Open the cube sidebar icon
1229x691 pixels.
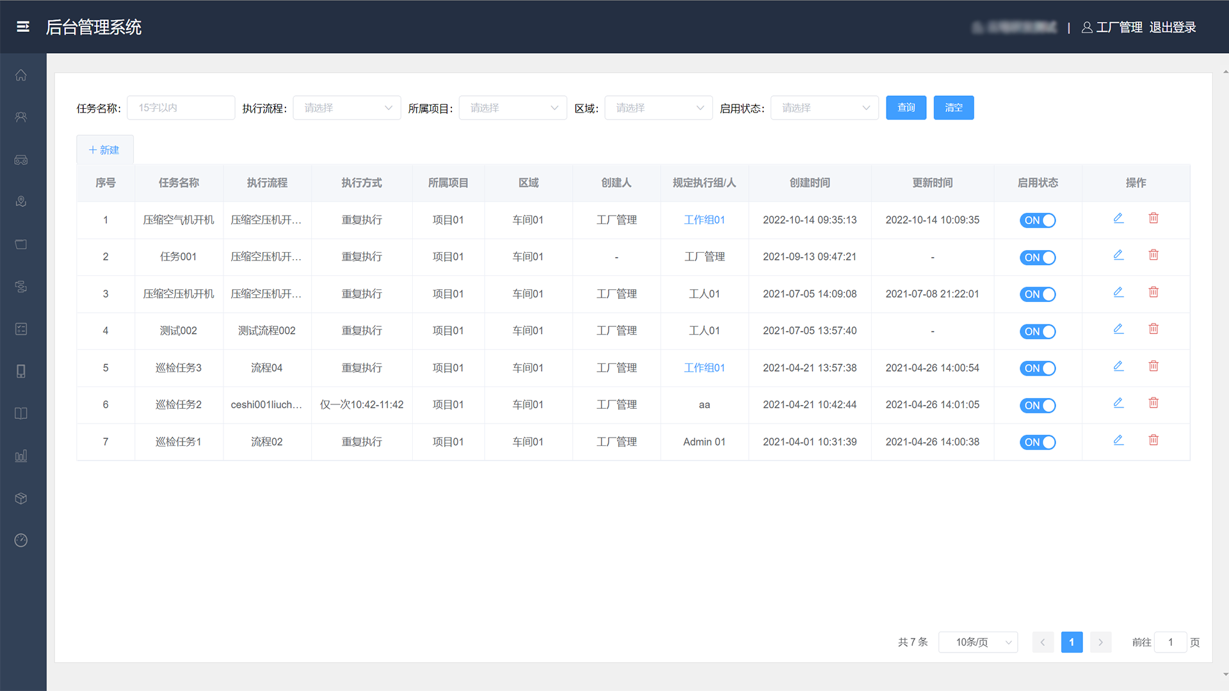tap(21, 498)
